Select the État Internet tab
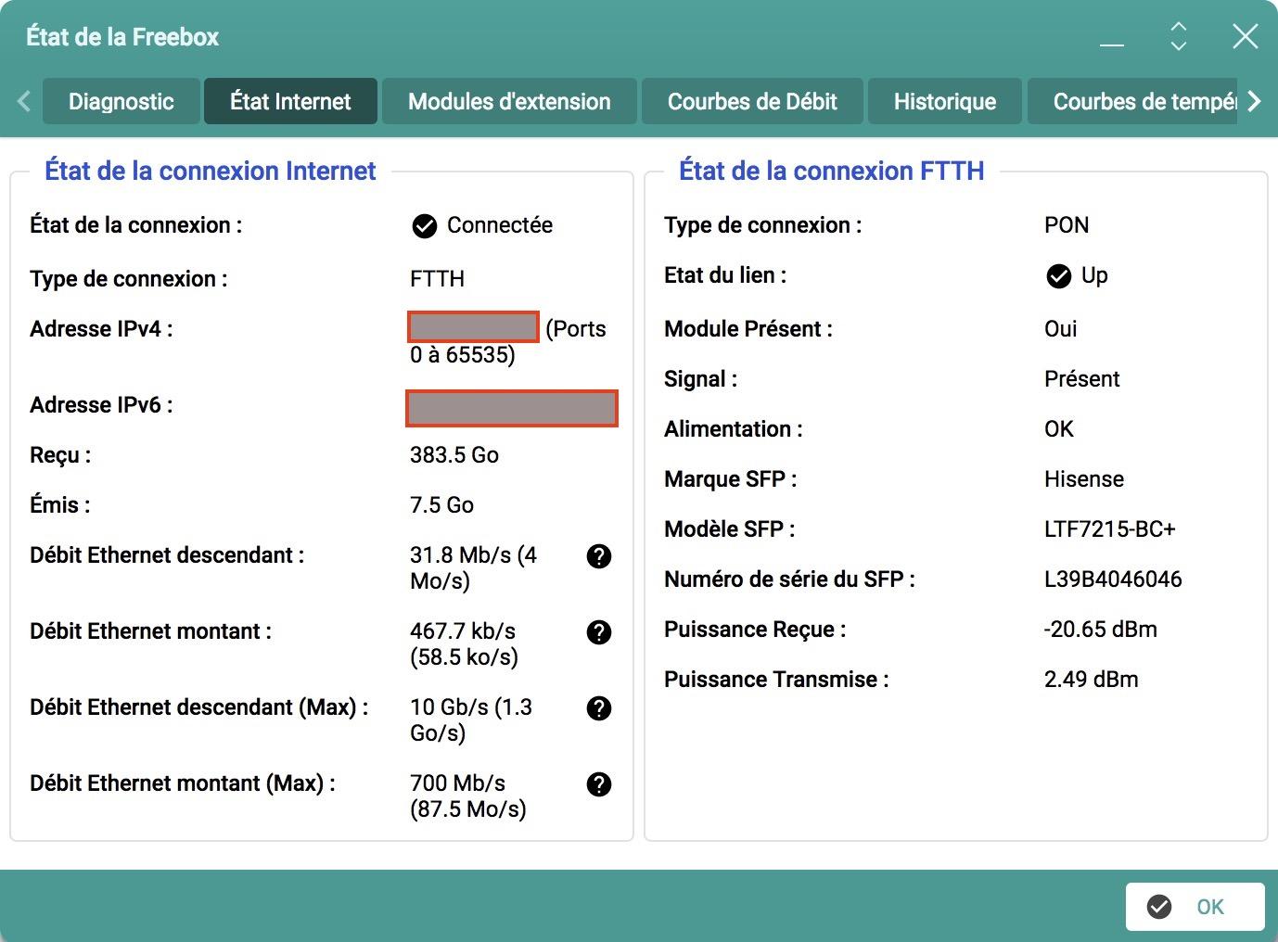This screenshot has width=1278, height=942. (290, 101)
